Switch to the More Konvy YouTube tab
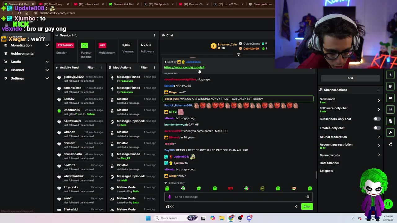This screenshot has width=397, height=223. [54, 4]
